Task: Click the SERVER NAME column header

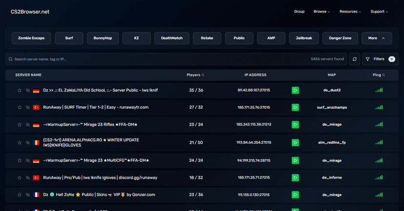Action: 28,75
